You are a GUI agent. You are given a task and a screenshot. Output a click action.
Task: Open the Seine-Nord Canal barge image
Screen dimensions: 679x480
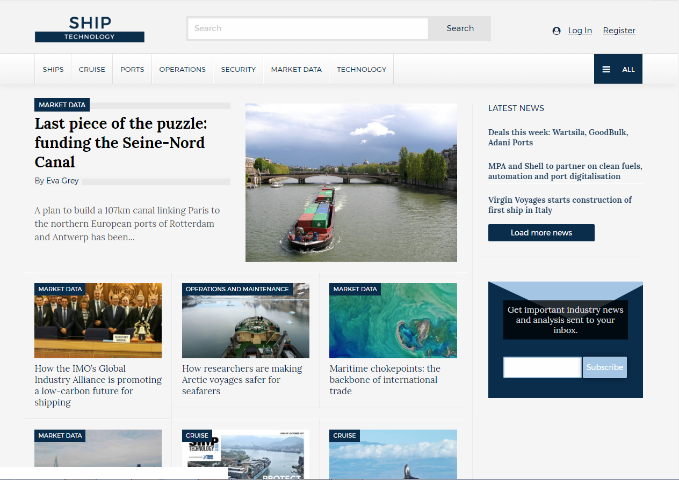[351, 182]
